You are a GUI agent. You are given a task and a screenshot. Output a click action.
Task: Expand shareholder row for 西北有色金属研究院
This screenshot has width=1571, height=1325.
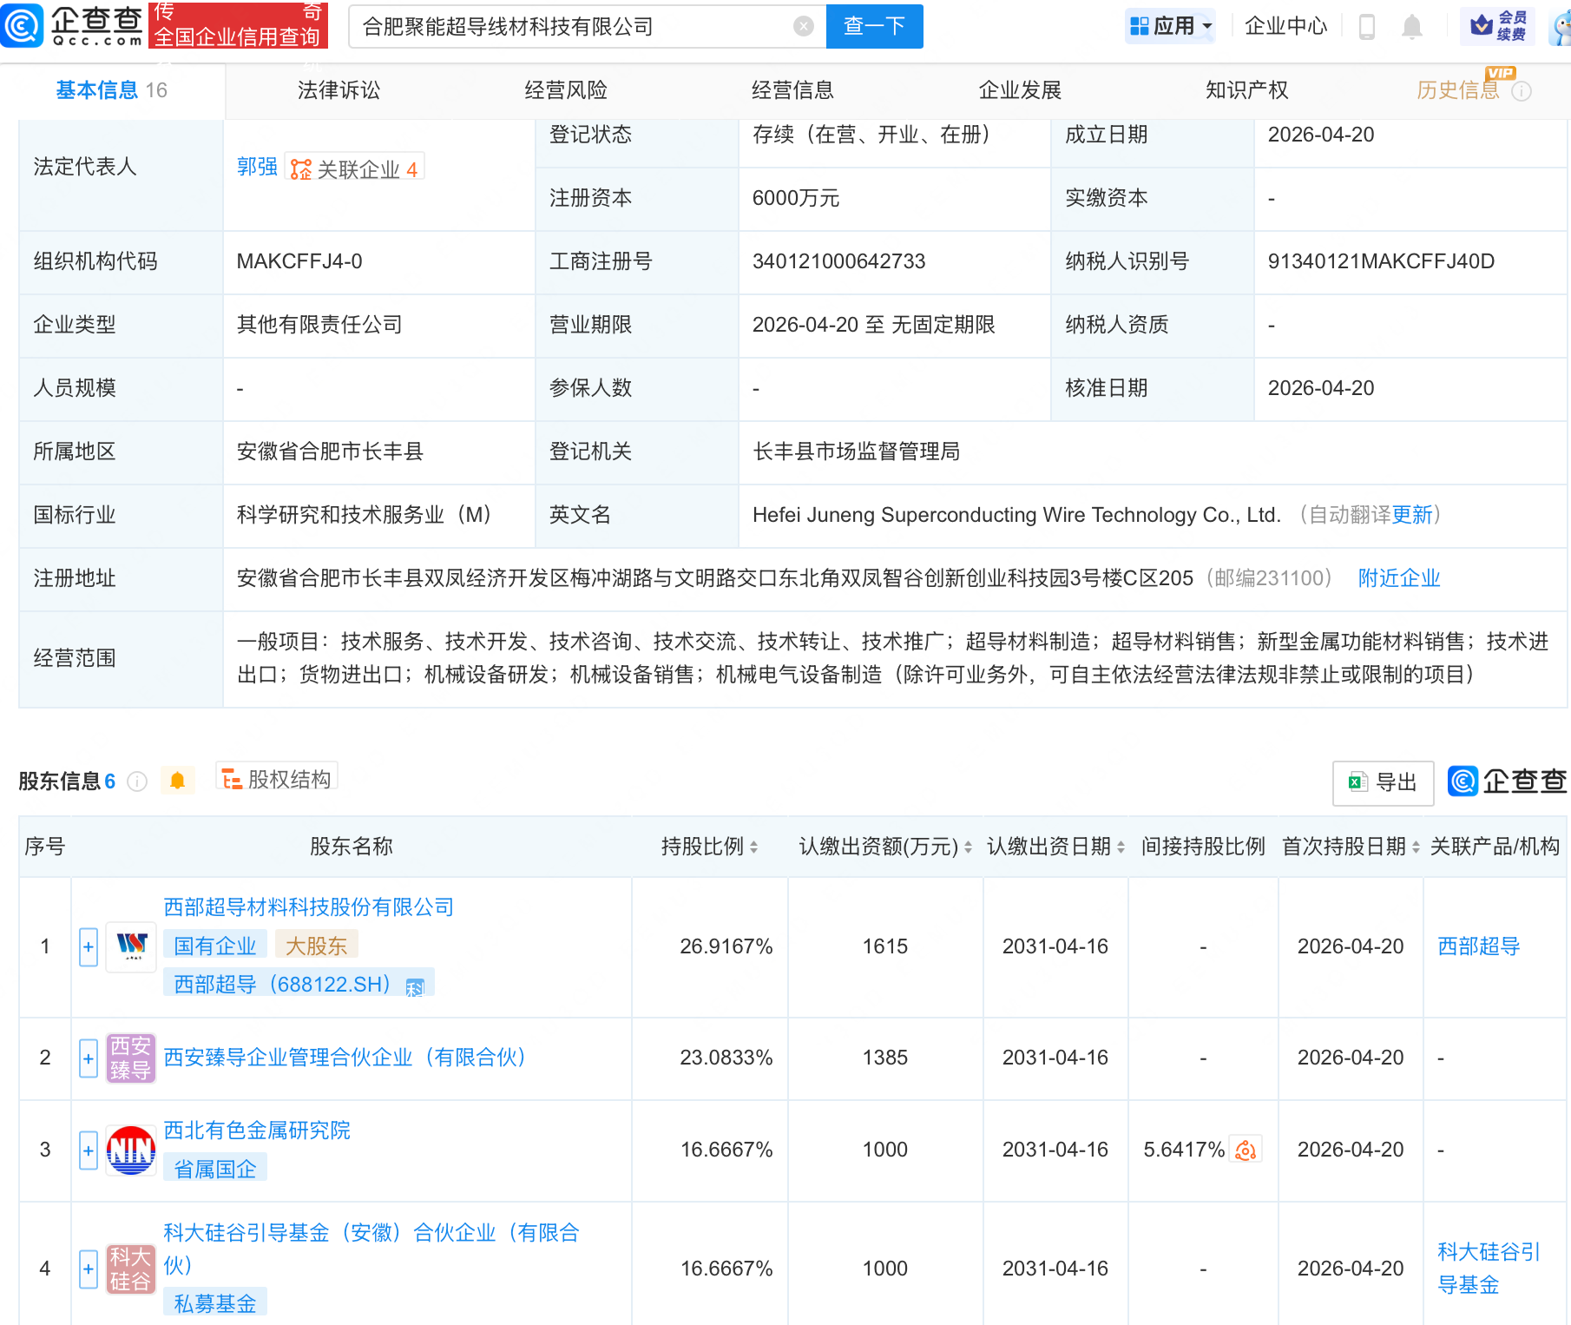89,1150
